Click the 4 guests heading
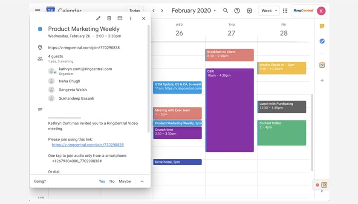Viewport: 358px width, 204px height. tap(55, 56)
